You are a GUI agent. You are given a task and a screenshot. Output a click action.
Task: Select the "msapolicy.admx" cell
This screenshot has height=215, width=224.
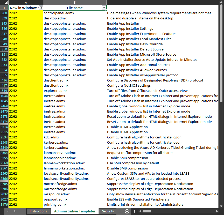click(x=75, y=194)
